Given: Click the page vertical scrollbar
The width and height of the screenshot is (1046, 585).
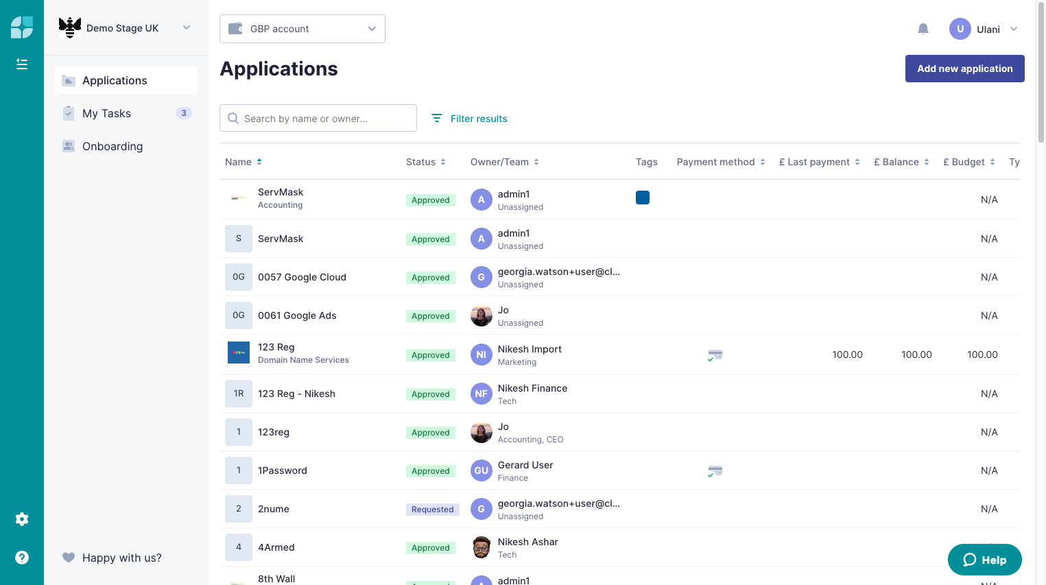Looking at the screenshot, I should tap(1041, 72).
